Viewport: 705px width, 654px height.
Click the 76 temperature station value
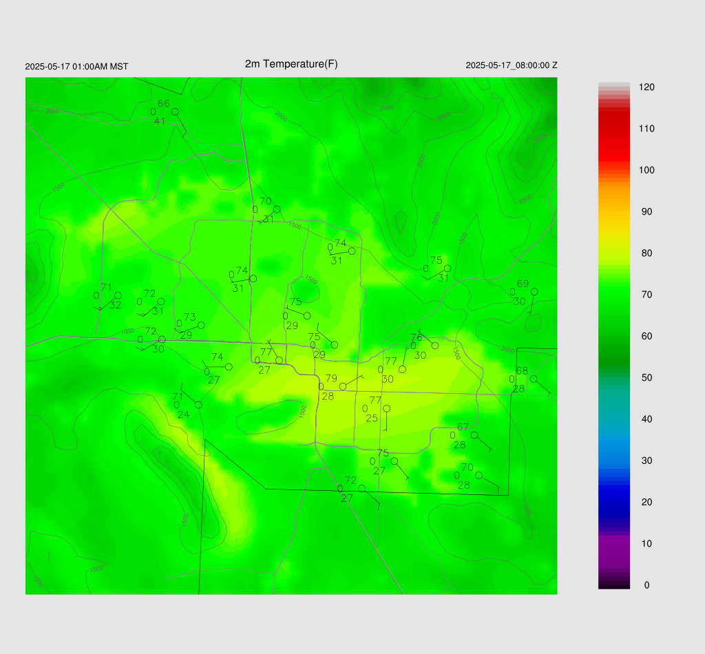tap(417, 337)
